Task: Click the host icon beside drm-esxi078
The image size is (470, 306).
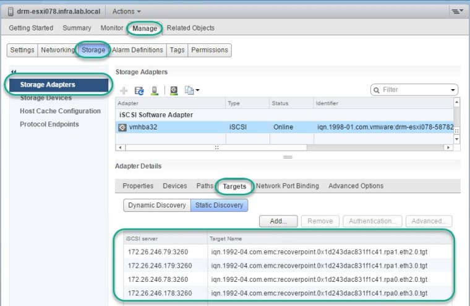Action: click(x=11, y=11)
